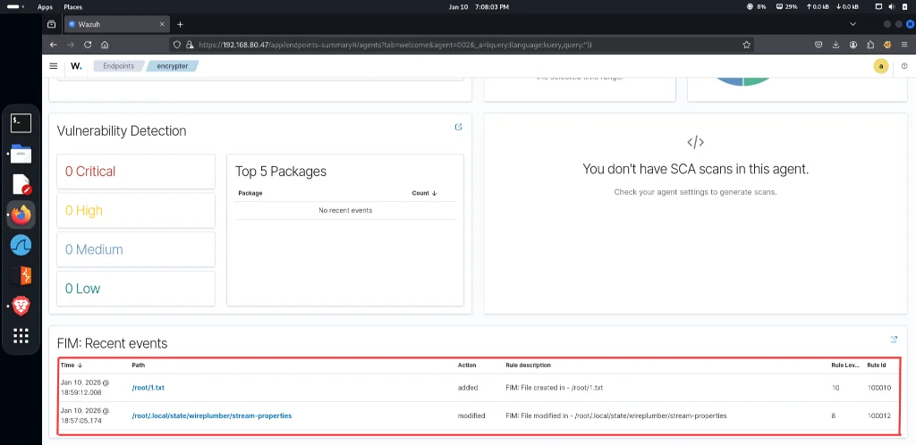Click the shield tracking protection icon
The width and height of the screenshot is (916, 445).
(x=178, y=45)
